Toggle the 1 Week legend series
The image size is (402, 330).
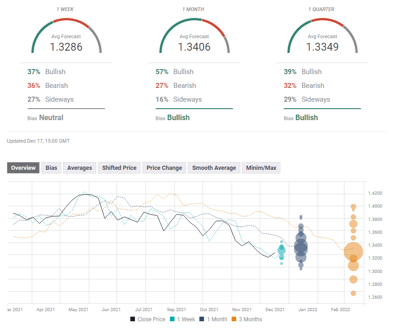point(182,319)
